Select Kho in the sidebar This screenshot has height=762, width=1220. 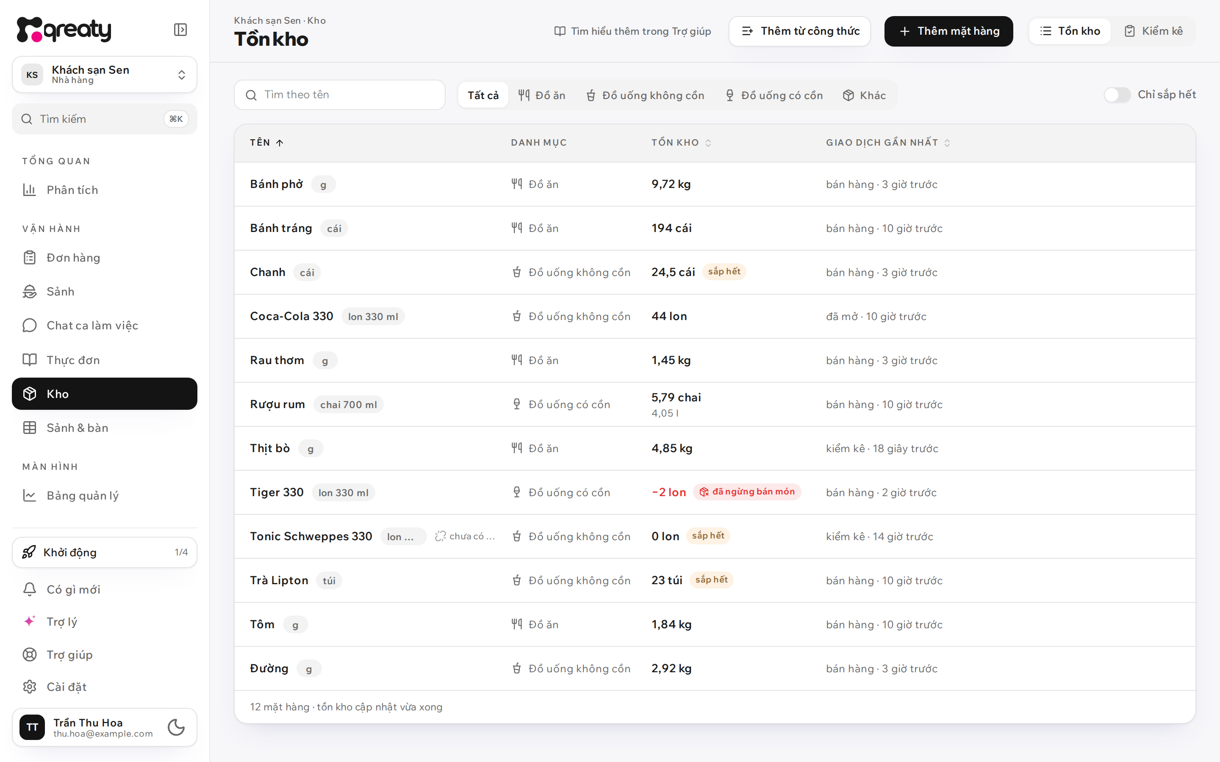(x=104, y=394)
